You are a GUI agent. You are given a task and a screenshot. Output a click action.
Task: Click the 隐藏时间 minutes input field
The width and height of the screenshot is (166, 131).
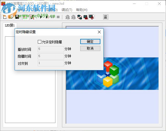coord(51,56)
